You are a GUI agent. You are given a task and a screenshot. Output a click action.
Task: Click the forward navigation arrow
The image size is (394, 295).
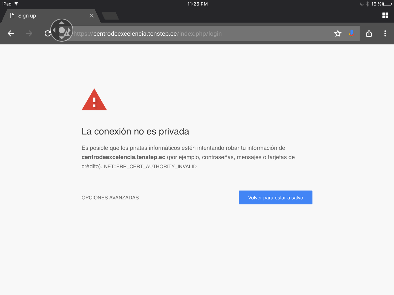click(x=29, y=34)
